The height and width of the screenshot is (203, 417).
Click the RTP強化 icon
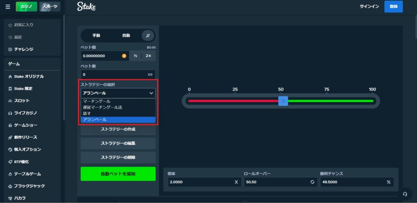[10, 162]
